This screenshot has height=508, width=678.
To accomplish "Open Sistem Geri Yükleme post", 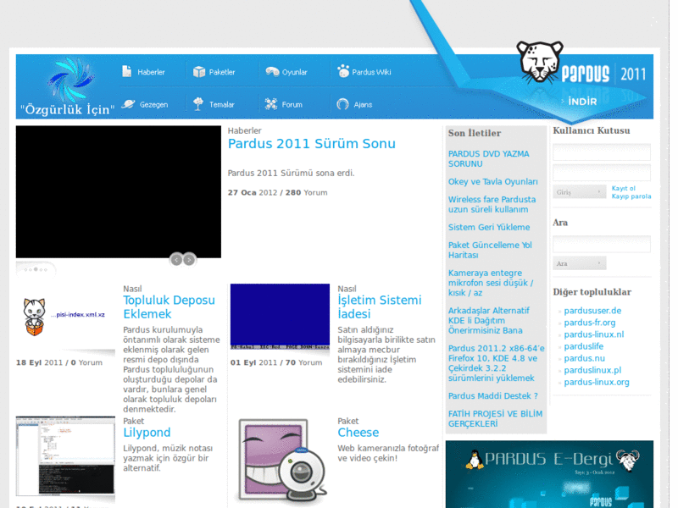I will coord(489,227).
